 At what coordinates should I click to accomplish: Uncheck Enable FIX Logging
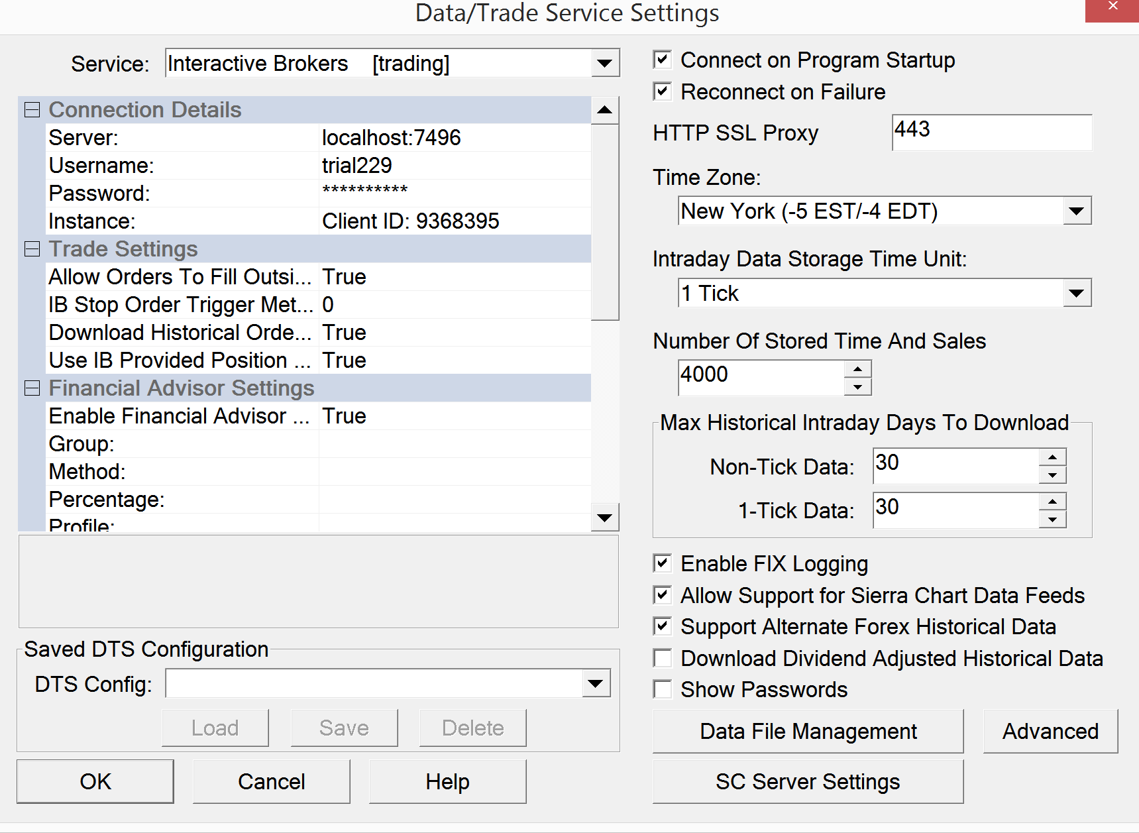coord(663,563)
